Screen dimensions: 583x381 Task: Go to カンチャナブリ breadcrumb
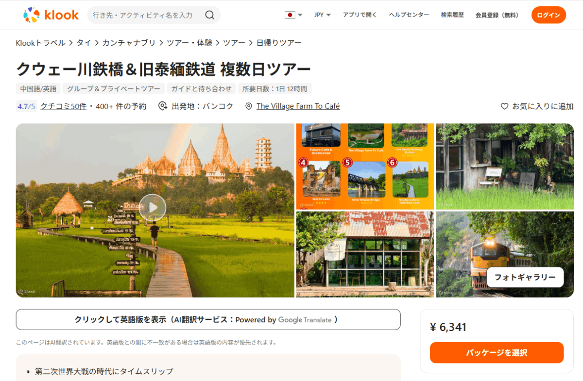coord(129,43)
